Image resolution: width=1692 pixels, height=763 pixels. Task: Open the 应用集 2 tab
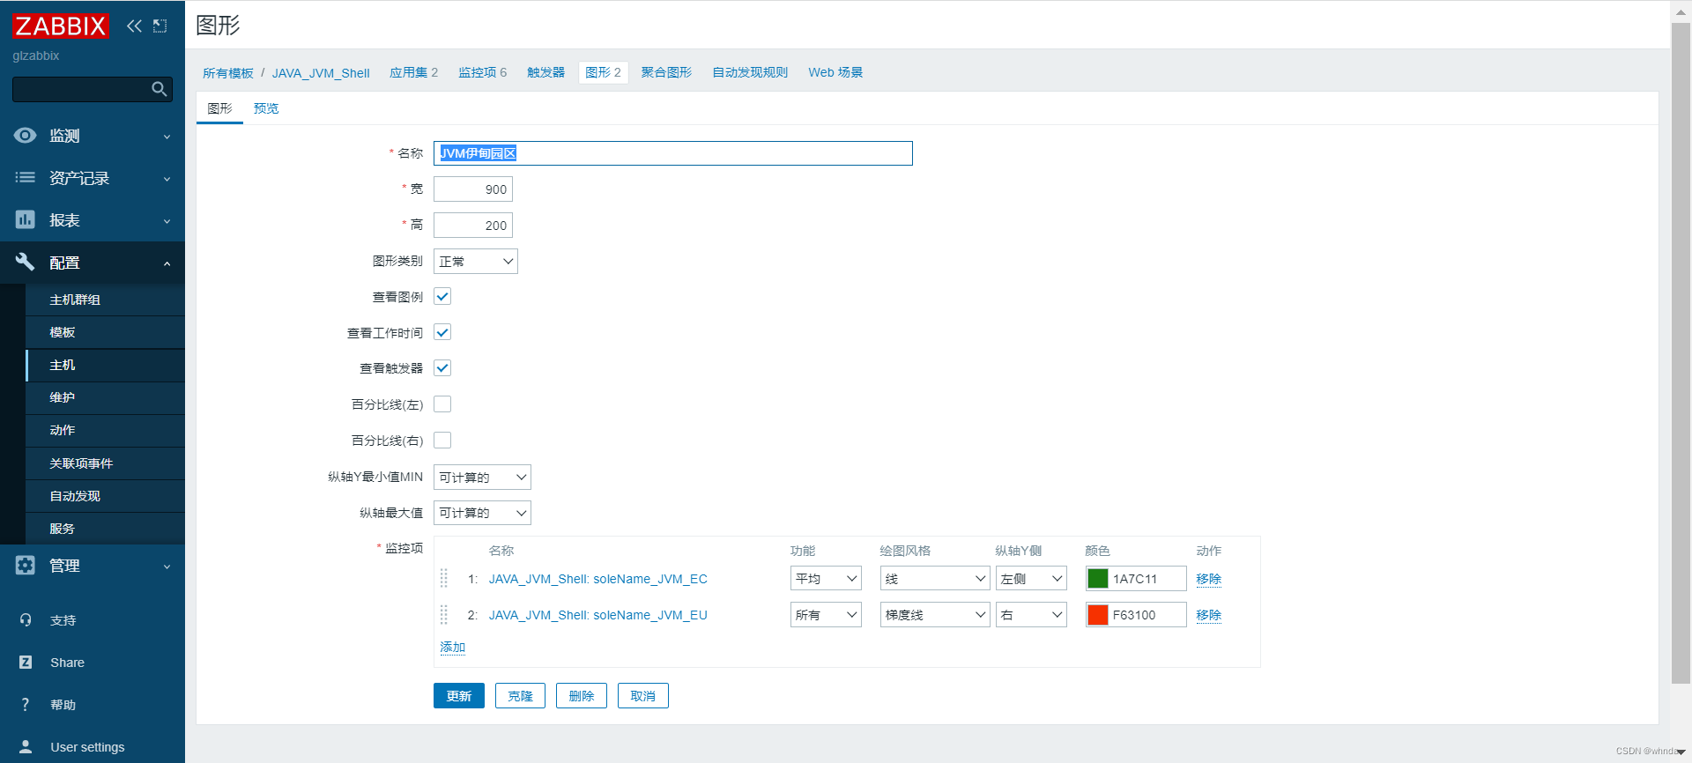(x=414, y=72)
